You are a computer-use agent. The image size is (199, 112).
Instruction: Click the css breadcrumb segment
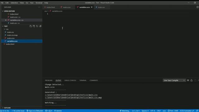pyautogui.click(x=46, y=11)
